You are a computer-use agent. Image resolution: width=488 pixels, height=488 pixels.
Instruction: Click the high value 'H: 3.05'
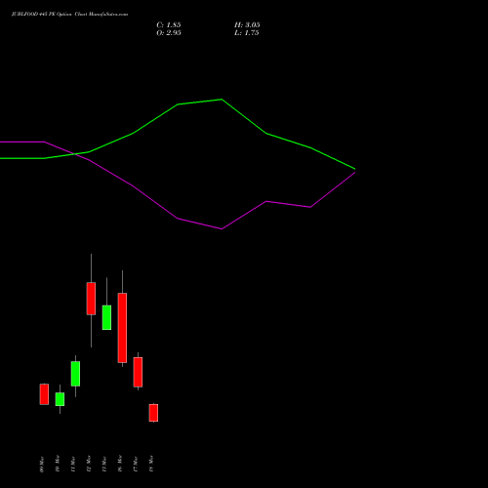coord(247,25)
